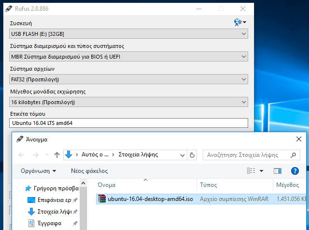Change view with the view layout icon

(251, 171)
